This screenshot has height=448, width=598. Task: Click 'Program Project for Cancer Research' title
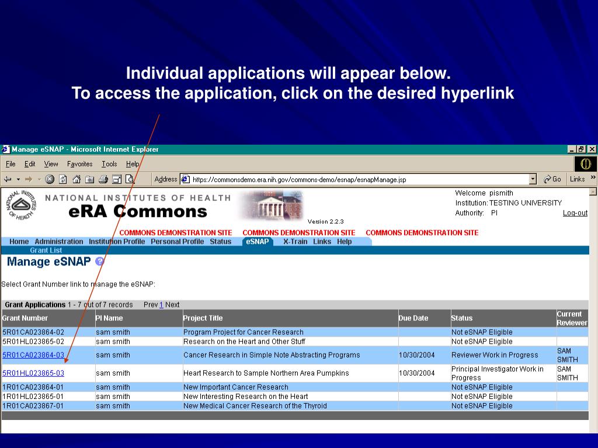(x=244, y=332)
